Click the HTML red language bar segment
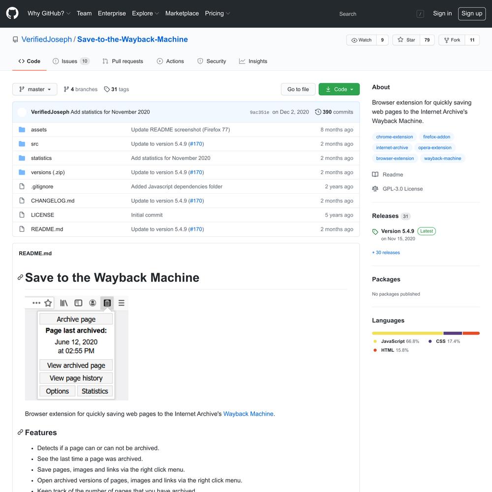492x492 pixels. [471, 333]
